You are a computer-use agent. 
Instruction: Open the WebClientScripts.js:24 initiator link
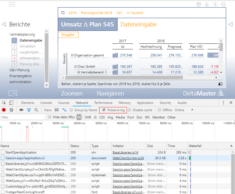[x=128, y=158]
